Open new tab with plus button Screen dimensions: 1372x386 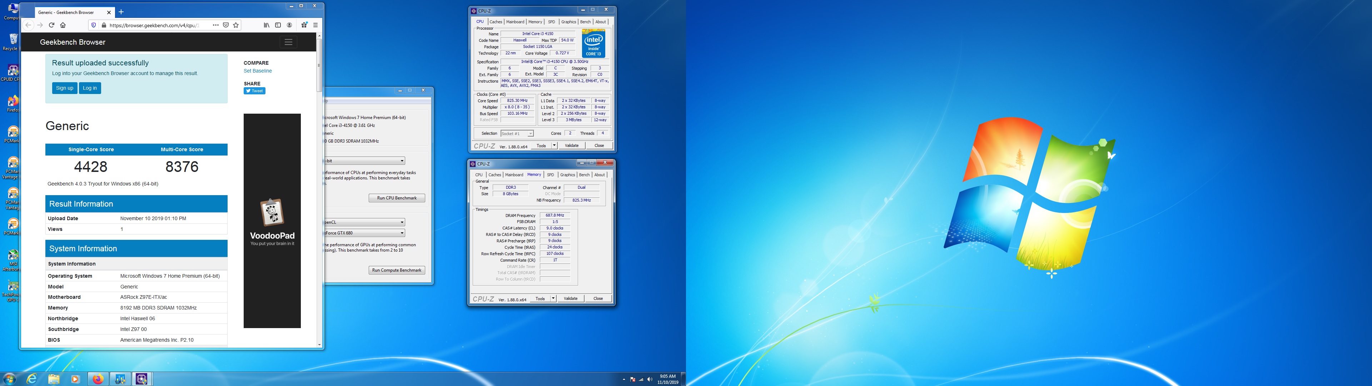(x=121, y=12)
